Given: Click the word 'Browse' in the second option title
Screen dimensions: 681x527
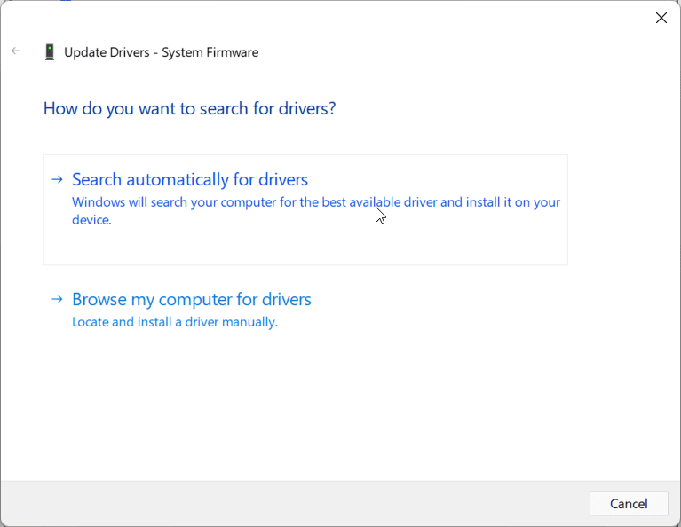Looking at the screenshot, I should point(99,299).
